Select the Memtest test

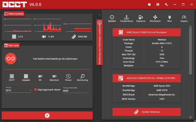click(x=54, y=78)
